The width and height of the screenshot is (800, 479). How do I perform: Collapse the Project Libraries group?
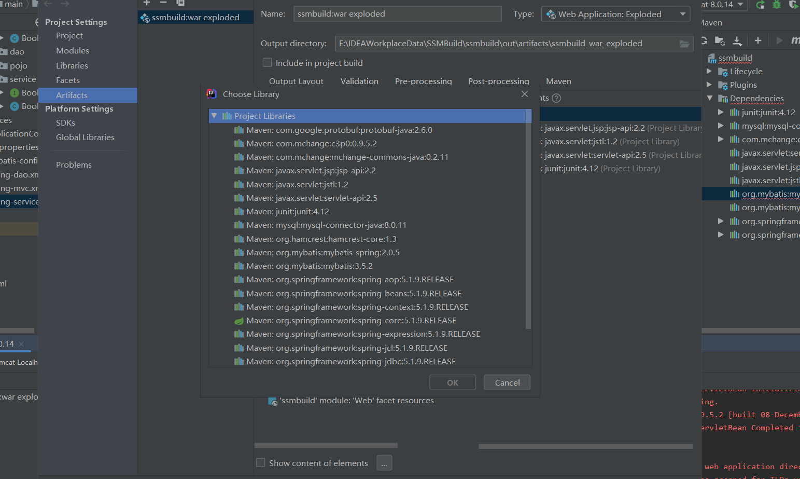point(214,116)
